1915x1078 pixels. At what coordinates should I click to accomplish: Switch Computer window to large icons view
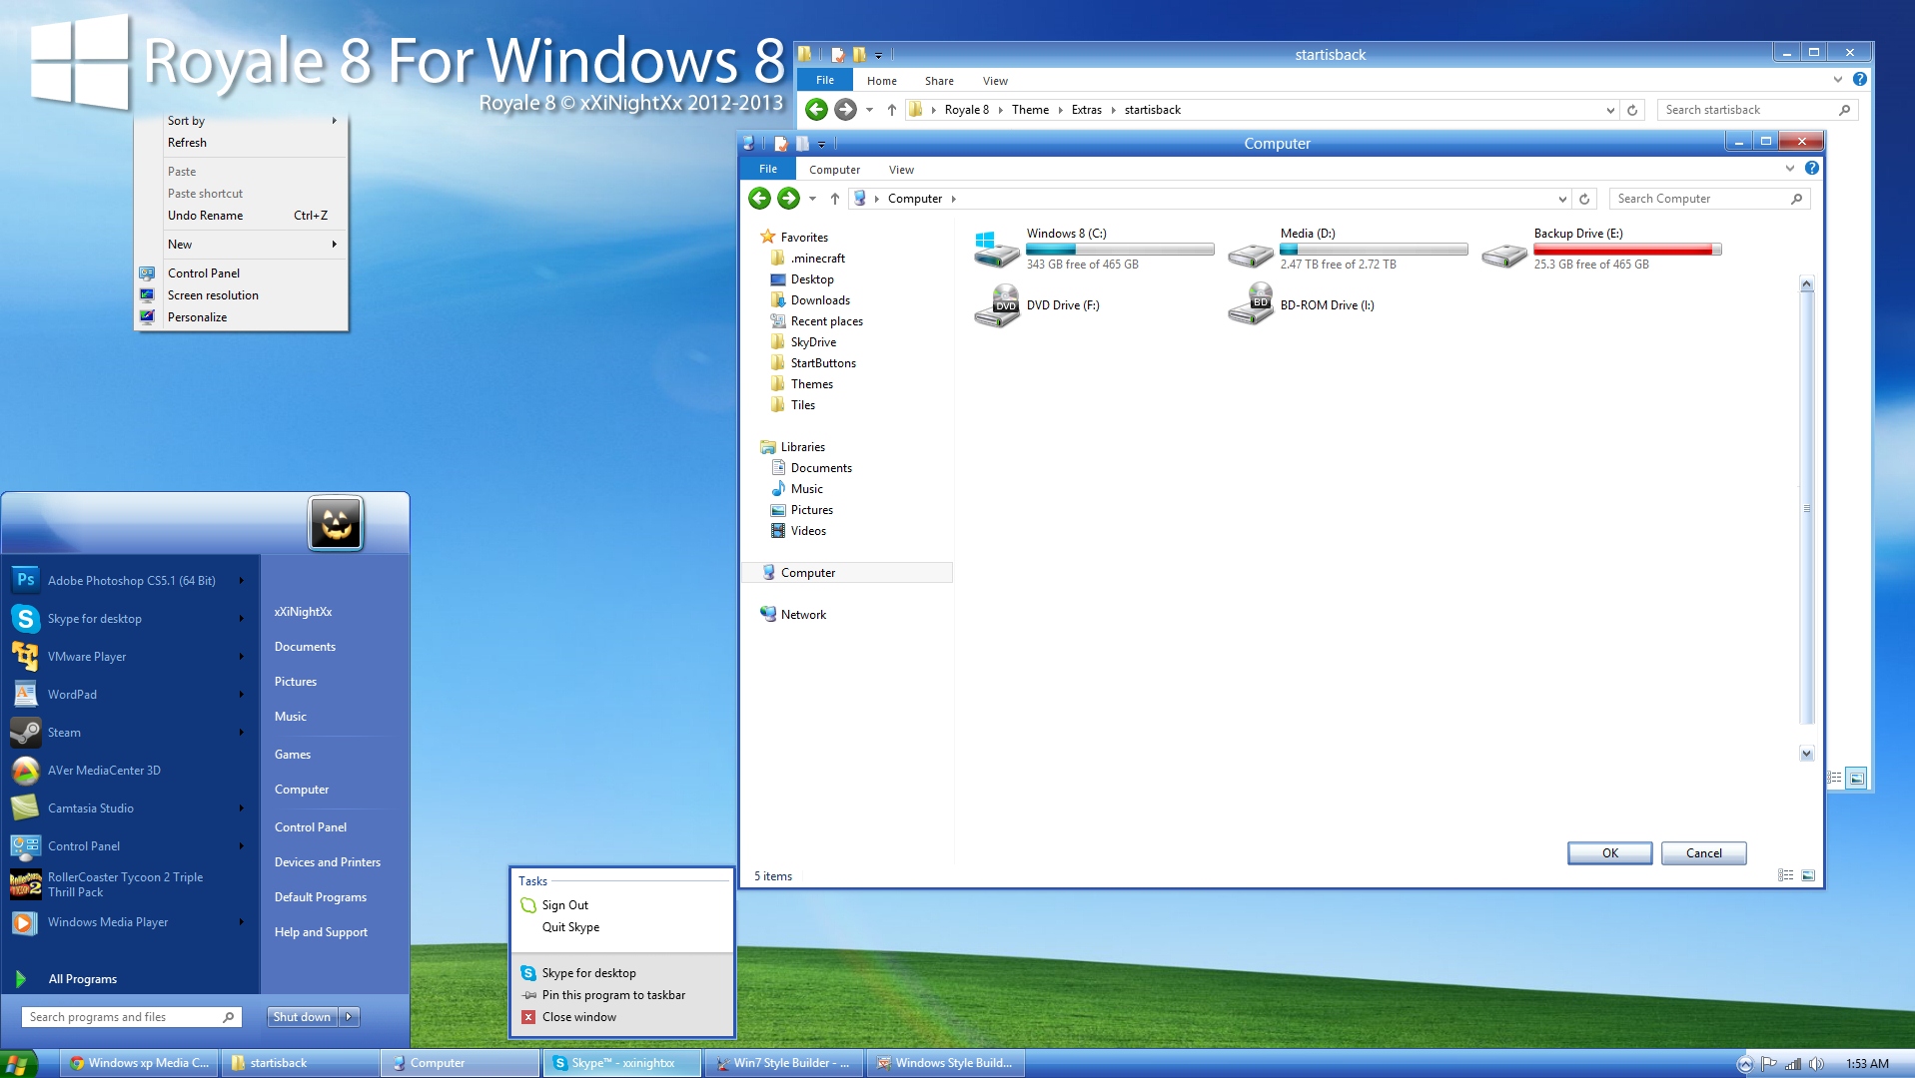tap(1808, 875)
